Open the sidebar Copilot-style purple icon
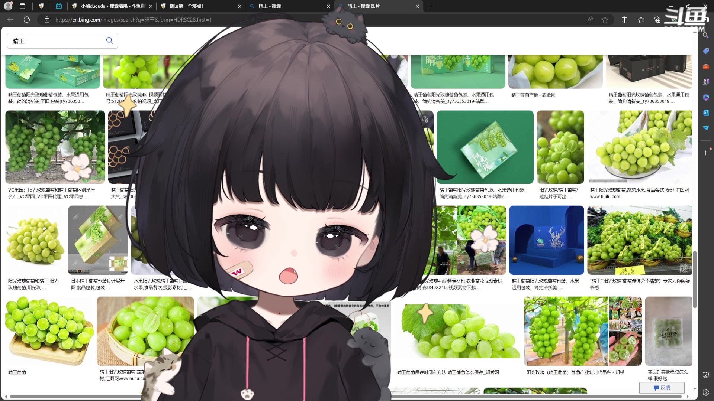Screen dimensions: 714x401 tap(706, 97)
